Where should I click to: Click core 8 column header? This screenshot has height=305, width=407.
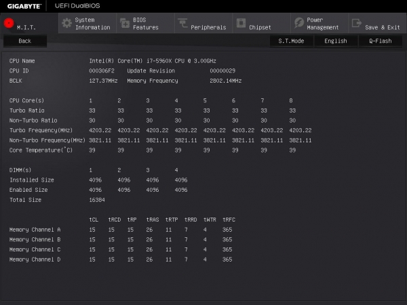tap(291, 100)
